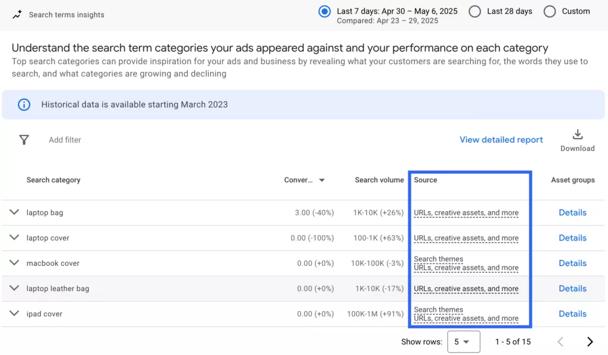This screenshot has height=355, width=608.
Task: Open Details for laptop bag
Action: tap(572, 213)
